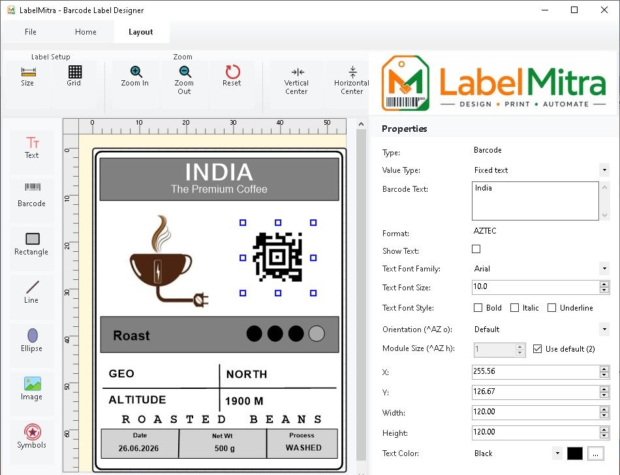Select the date 26.06.2026 text

pyautogui.click(x=138, y=448)
